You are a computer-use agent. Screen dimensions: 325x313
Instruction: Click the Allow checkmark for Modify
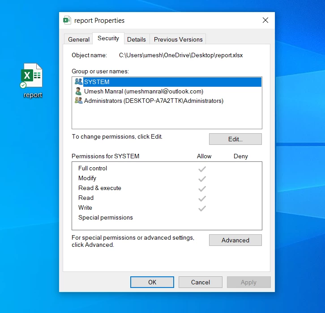pyautogui.click(x=202, y=179)
